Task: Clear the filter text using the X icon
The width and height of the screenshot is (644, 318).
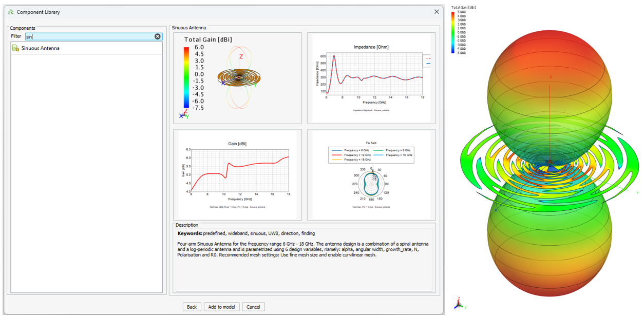Action: pyautogui.click(x=158, y=36)
